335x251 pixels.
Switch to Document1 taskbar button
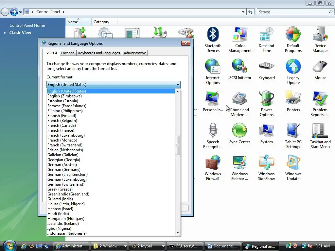(x=223, y=246)
